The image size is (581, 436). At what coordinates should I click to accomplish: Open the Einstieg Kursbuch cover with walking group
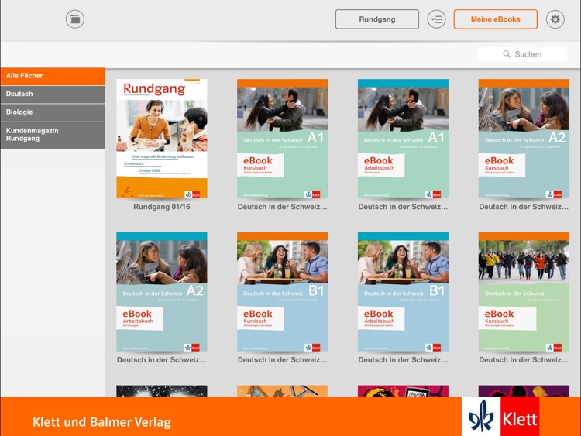[524, 292]
